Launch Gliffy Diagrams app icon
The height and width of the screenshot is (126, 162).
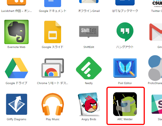pyautogui.click(x=16, y=104)
